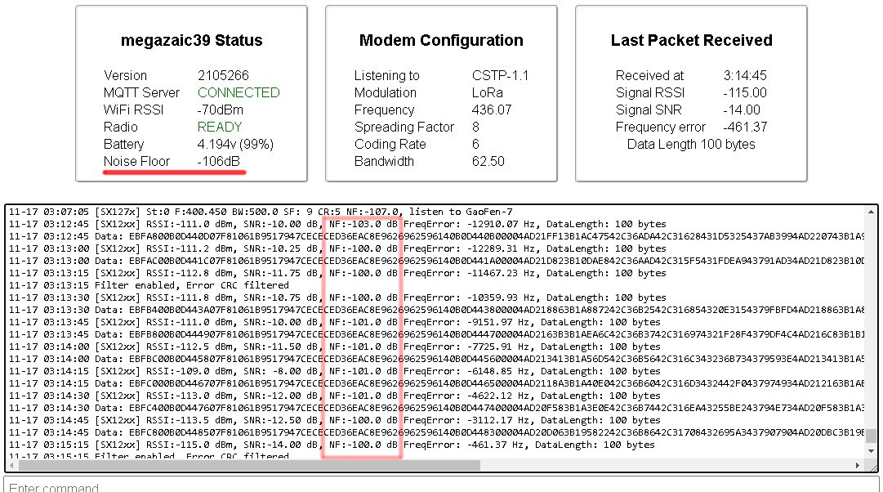883x492 pixels.
Task: Click the green READY radio status
Action: (220, 127)
